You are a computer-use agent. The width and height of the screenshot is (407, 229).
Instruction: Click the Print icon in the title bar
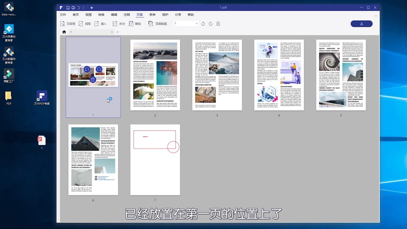73,7
